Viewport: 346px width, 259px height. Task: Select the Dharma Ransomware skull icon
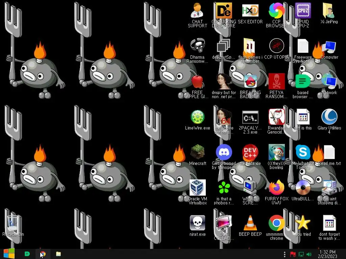pos(197,46)
